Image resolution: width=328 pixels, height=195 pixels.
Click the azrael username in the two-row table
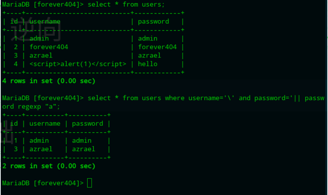[x=41, y=149]
